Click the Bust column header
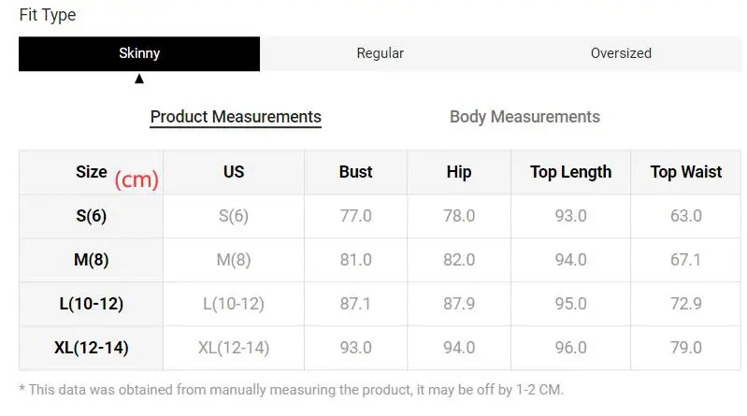747x416 pixels. [355, 172]
